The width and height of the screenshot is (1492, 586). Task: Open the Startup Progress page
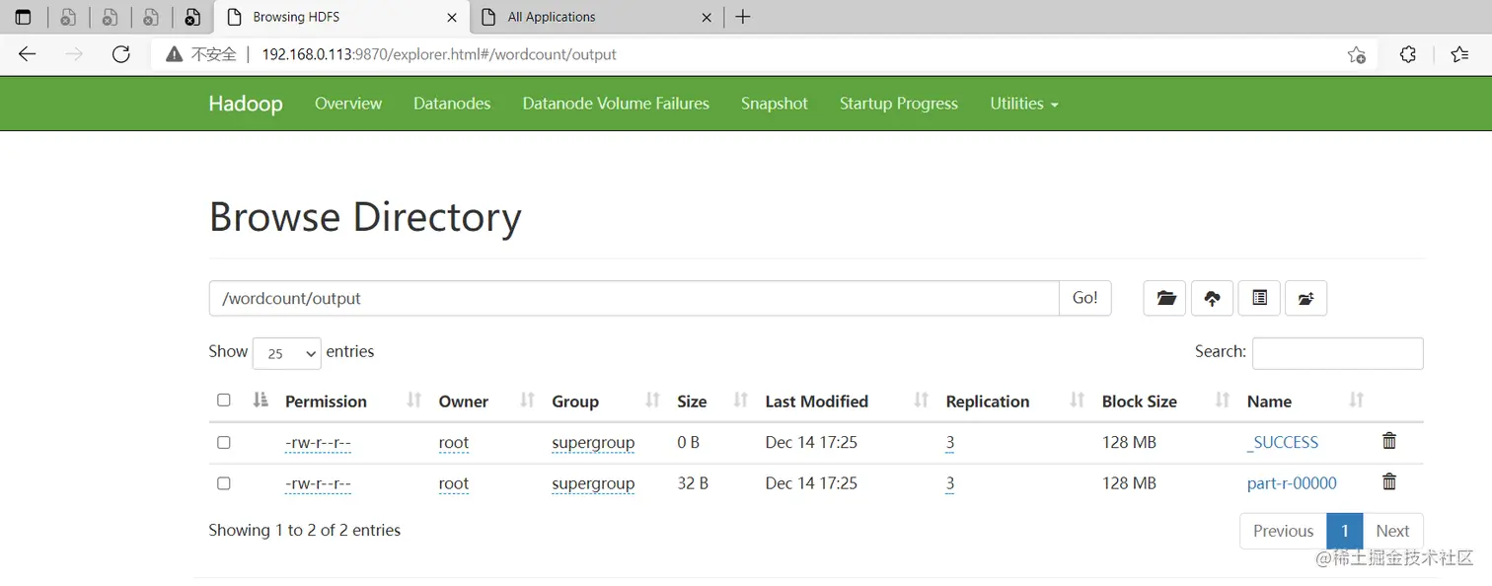pos(899,104)
